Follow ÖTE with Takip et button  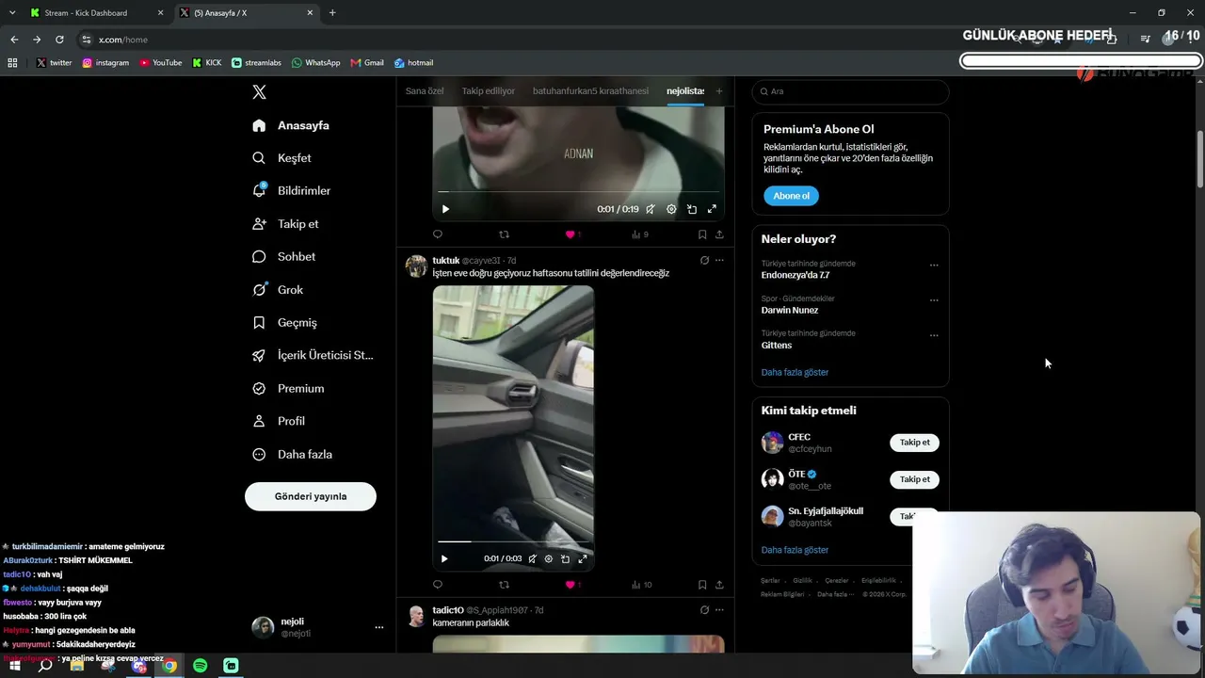(914, 479)
